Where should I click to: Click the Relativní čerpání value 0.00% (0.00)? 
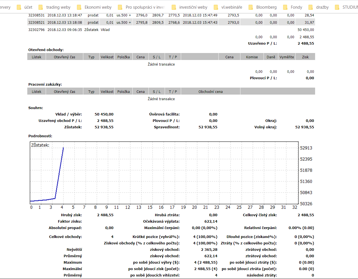pos(301,228)
